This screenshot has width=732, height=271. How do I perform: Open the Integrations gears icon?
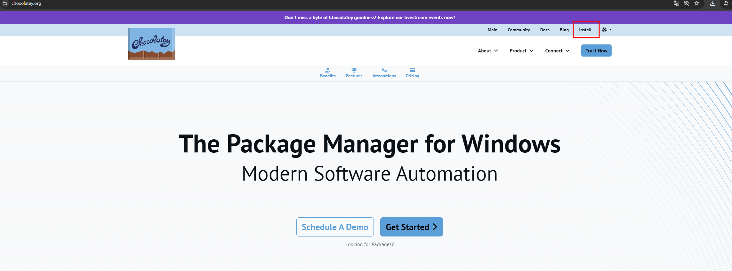click(x=384, y=70)
